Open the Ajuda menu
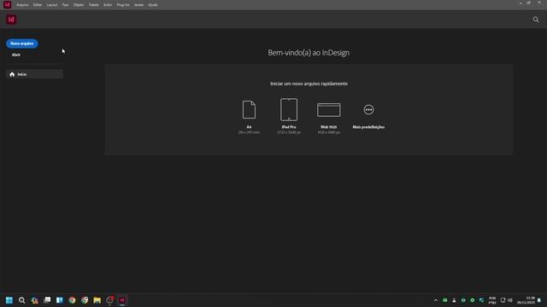547x307 pixels. click(153, 5)
